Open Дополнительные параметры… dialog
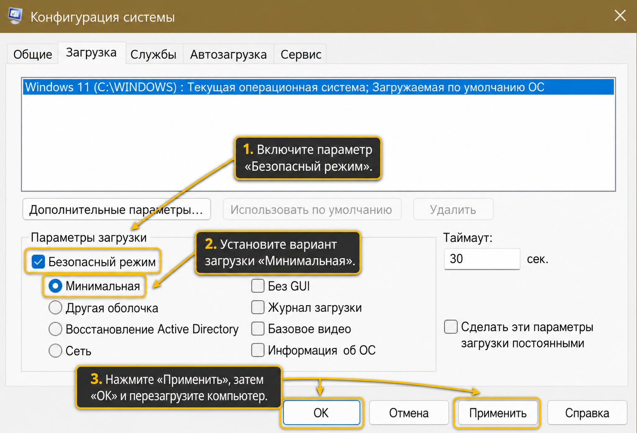This screenshot has height=433, width=637. tap(116, 209)
